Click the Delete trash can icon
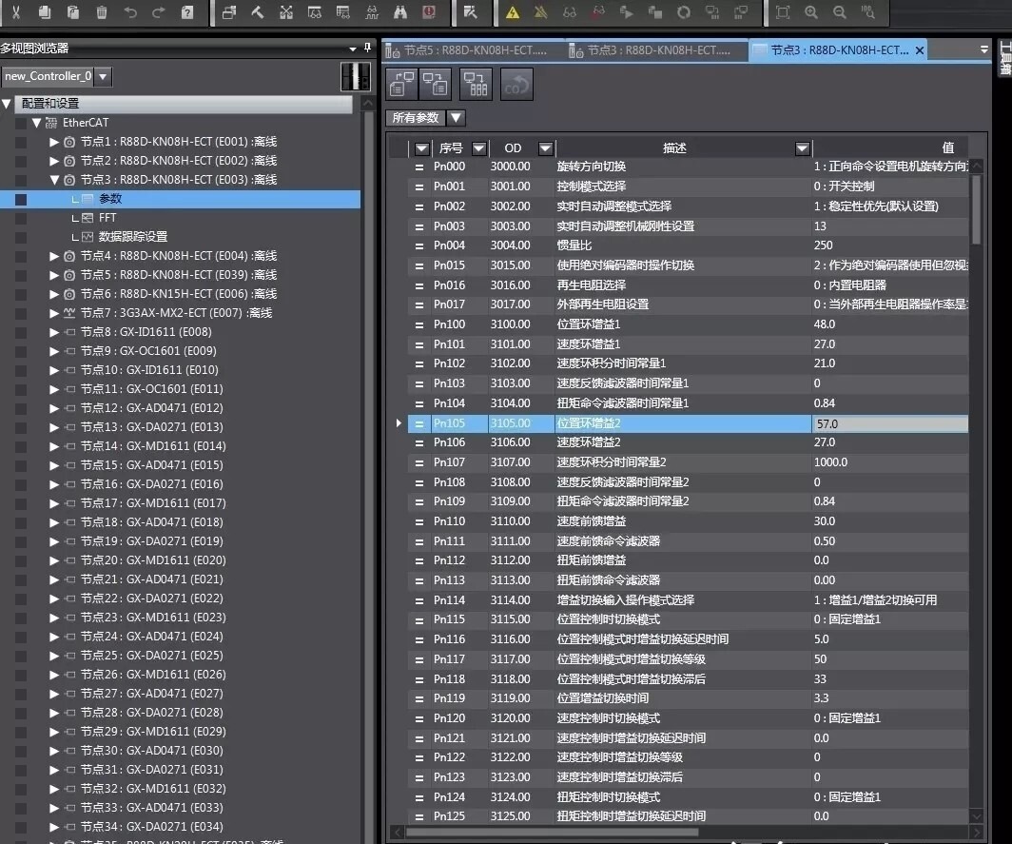 click(102, 11)
